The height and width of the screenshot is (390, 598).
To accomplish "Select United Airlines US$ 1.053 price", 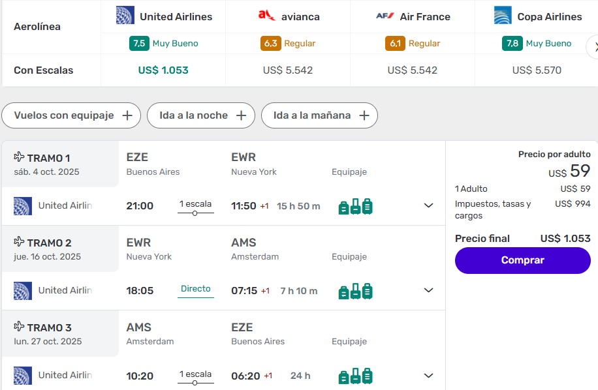I will coord(163,70).
